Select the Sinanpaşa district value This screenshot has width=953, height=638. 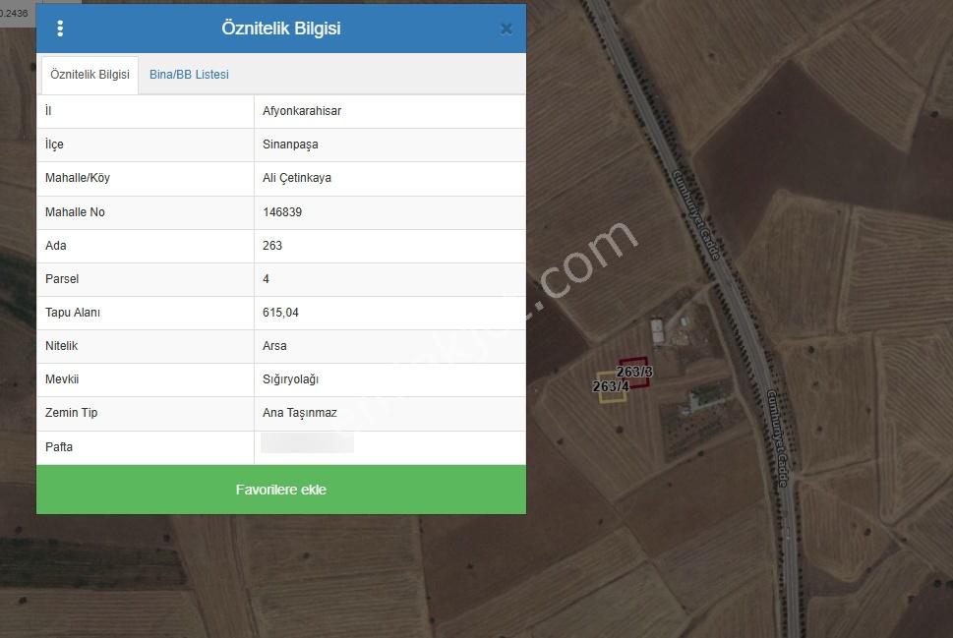[x=290, y=145]
